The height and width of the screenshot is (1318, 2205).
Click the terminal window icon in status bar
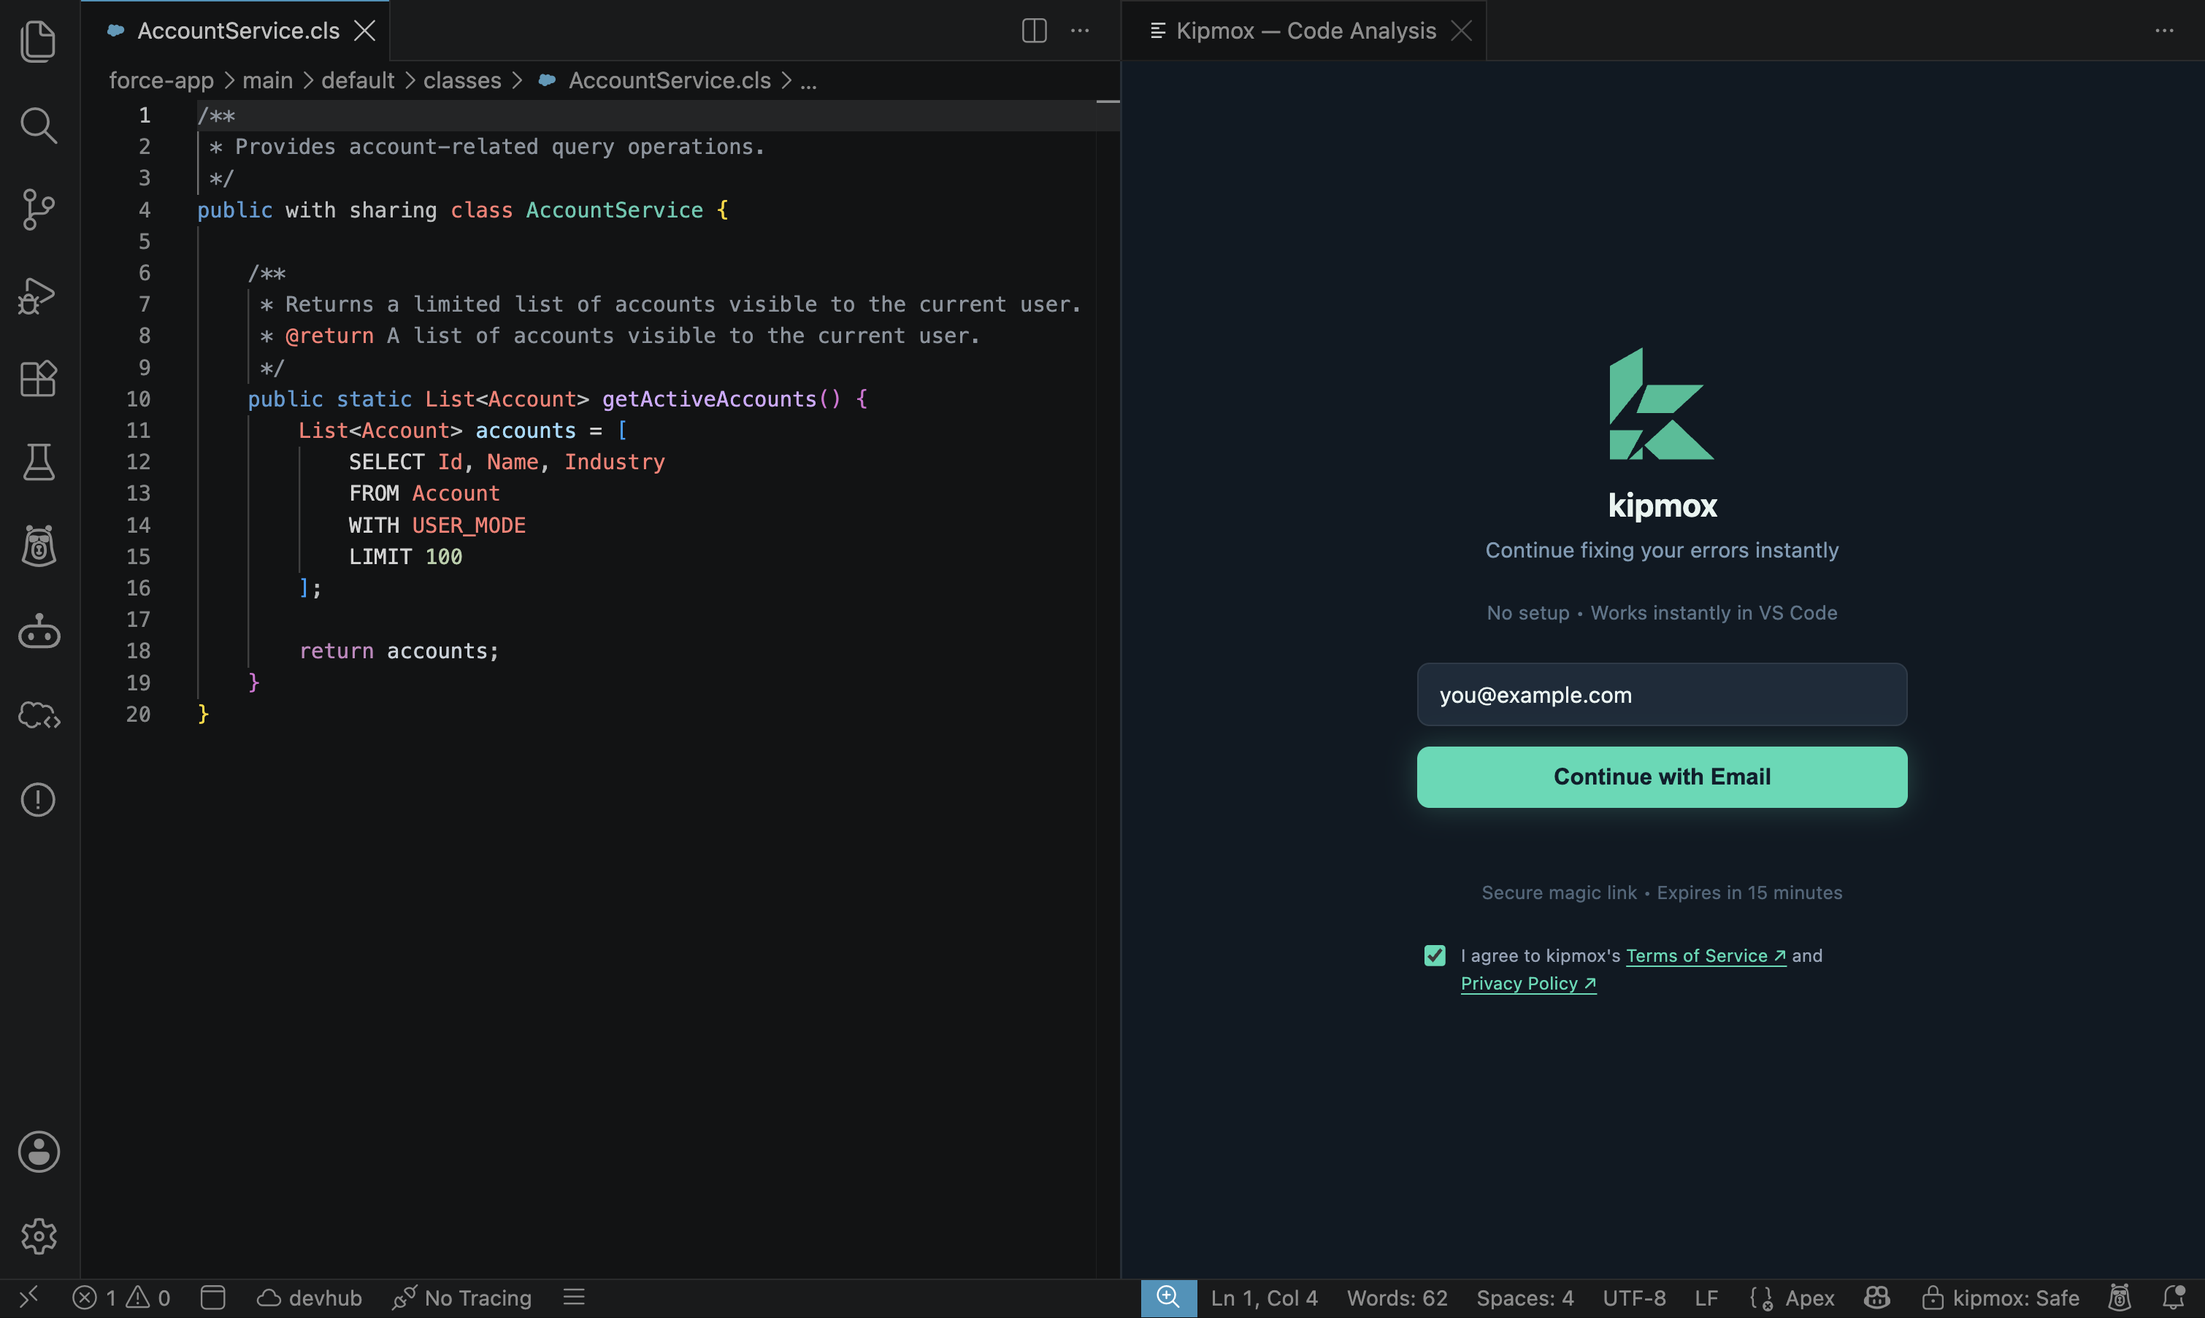213,1298
